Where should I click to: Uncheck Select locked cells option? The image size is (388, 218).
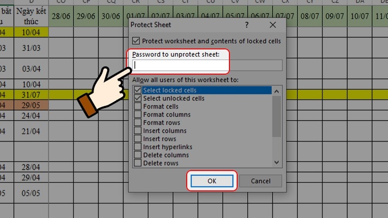[x=138, y=90]
